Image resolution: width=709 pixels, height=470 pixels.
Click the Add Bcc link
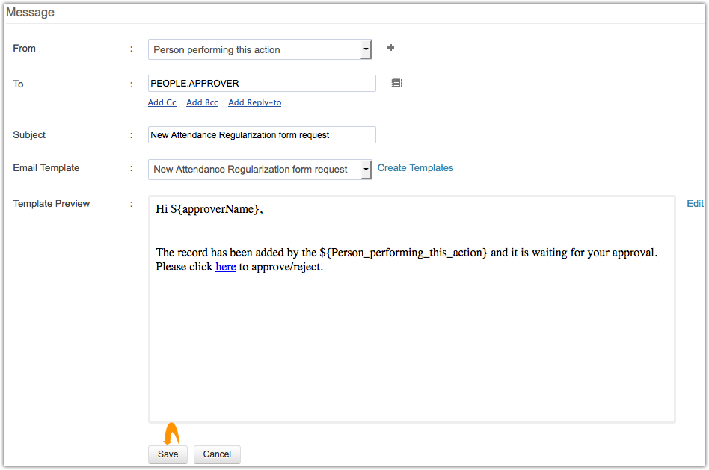(202, 102)
